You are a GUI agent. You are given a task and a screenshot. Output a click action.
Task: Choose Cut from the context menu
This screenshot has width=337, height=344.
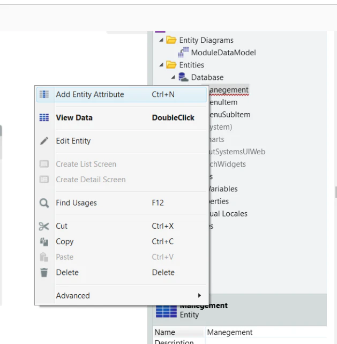pyautogui.click(x=121, y=226)
